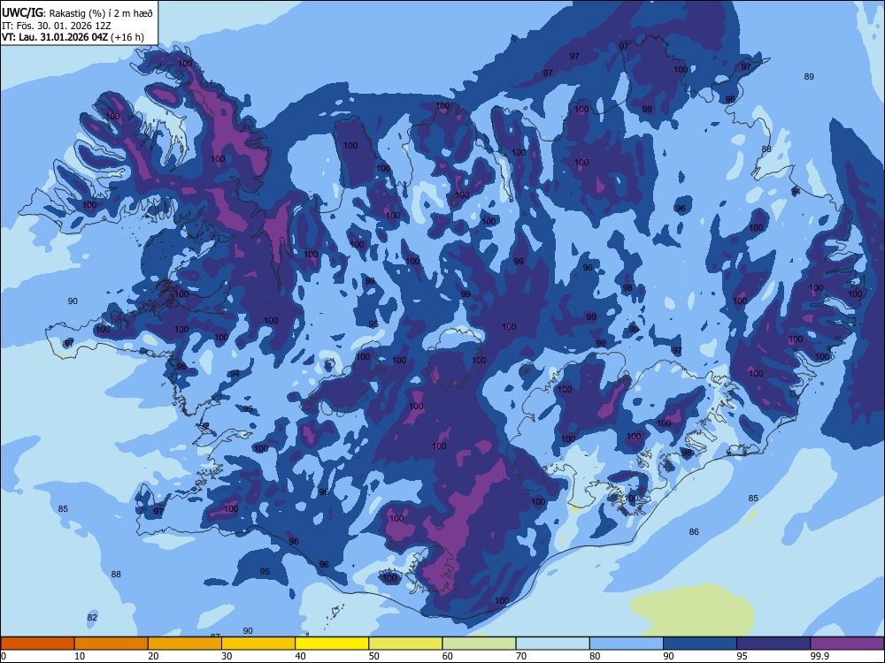Click the pale blue 70–80 legend swatch
The width and height of the screenshot is (885, 663).
click(553, 644)
